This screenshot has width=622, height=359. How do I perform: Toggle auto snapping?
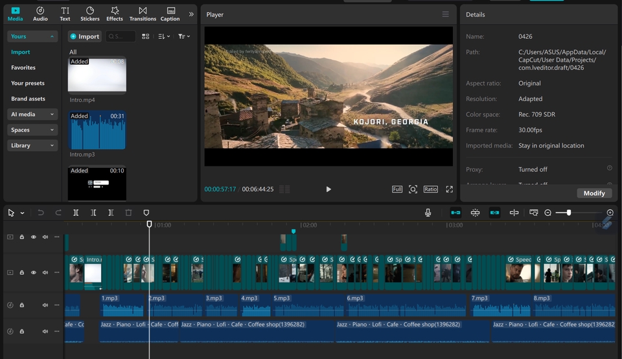click(x=475, y=213)
